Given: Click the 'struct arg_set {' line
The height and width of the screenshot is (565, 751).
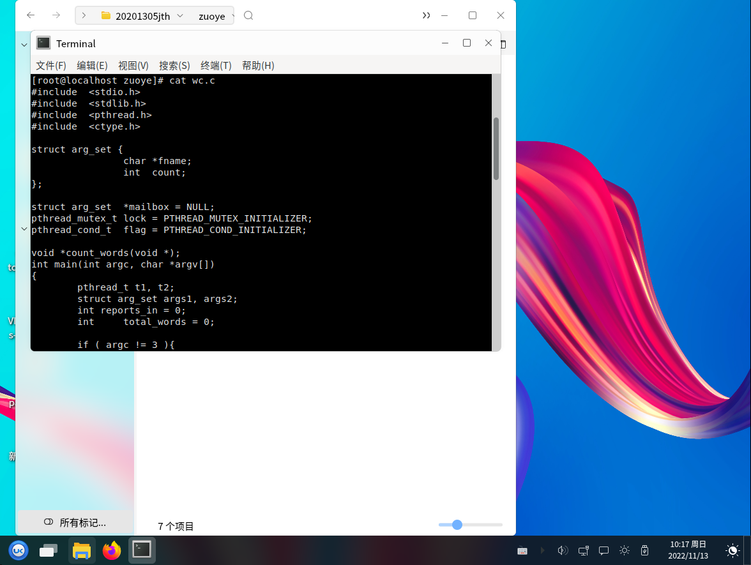Looking at the screenshot, I should click(x=77, y=149).
